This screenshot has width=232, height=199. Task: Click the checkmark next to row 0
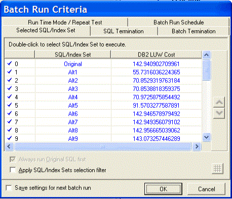point(10,64)
